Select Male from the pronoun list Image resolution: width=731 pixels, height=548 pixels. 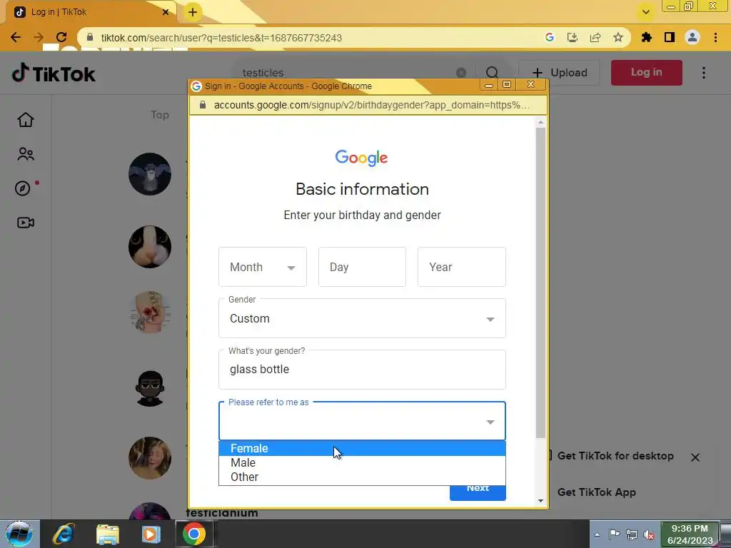(x=362, y=462)
